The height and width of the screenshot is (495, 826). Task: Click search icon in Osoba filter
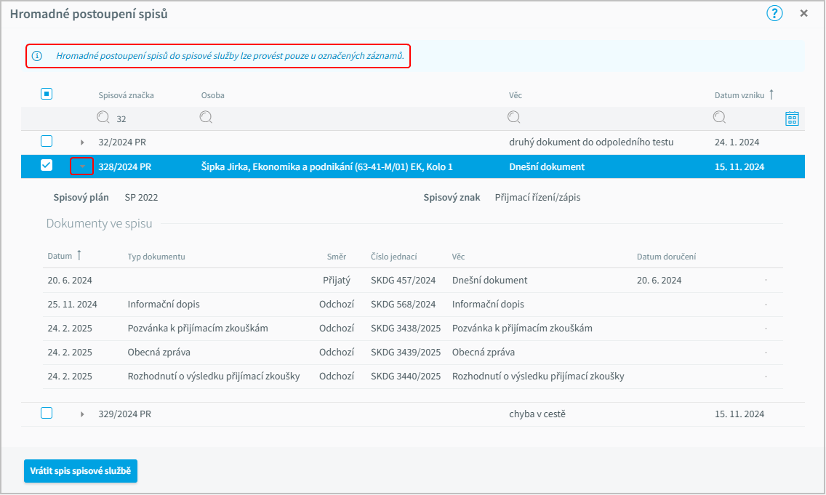[206, 117]
